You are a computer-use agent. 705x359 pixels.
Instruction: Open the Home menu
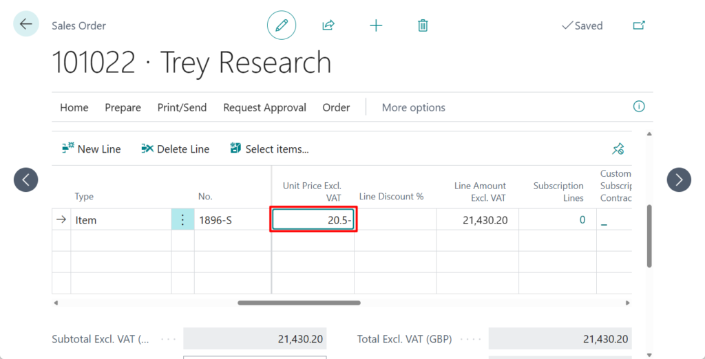74,107
